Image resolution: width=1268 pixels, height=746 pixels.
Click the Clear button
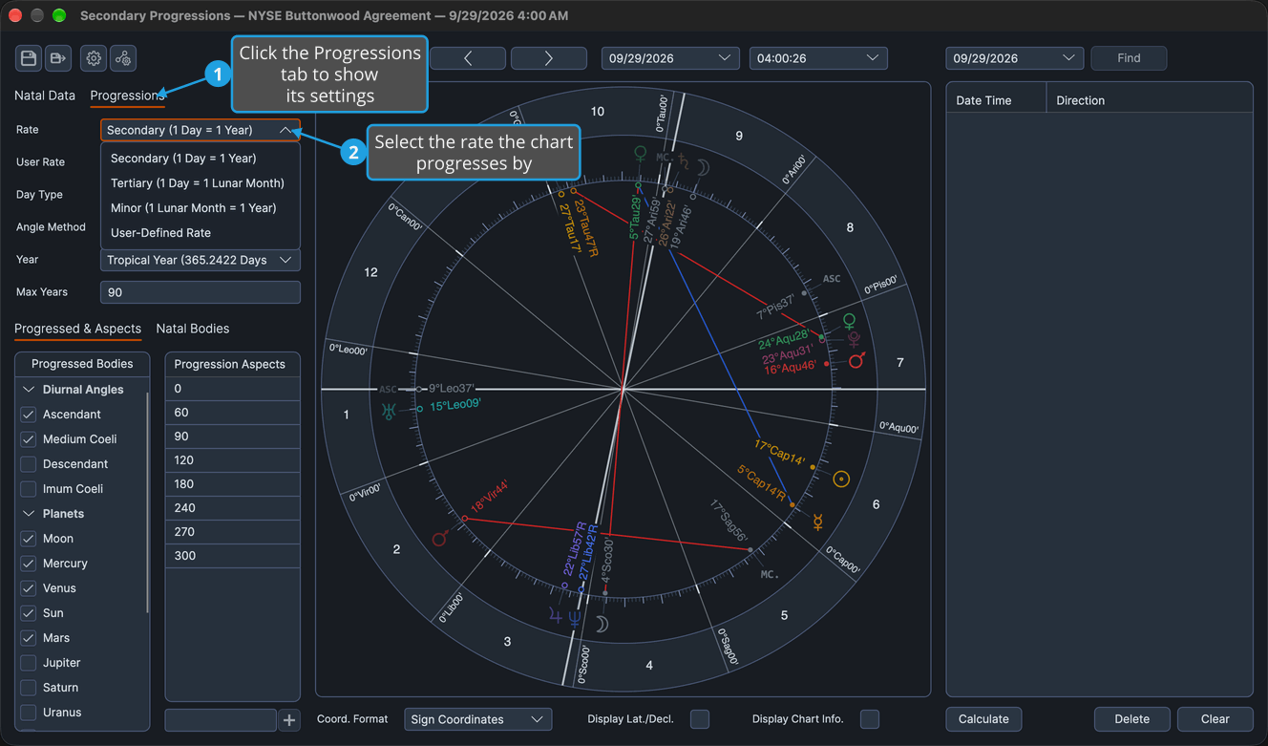tap(1215, 719)
